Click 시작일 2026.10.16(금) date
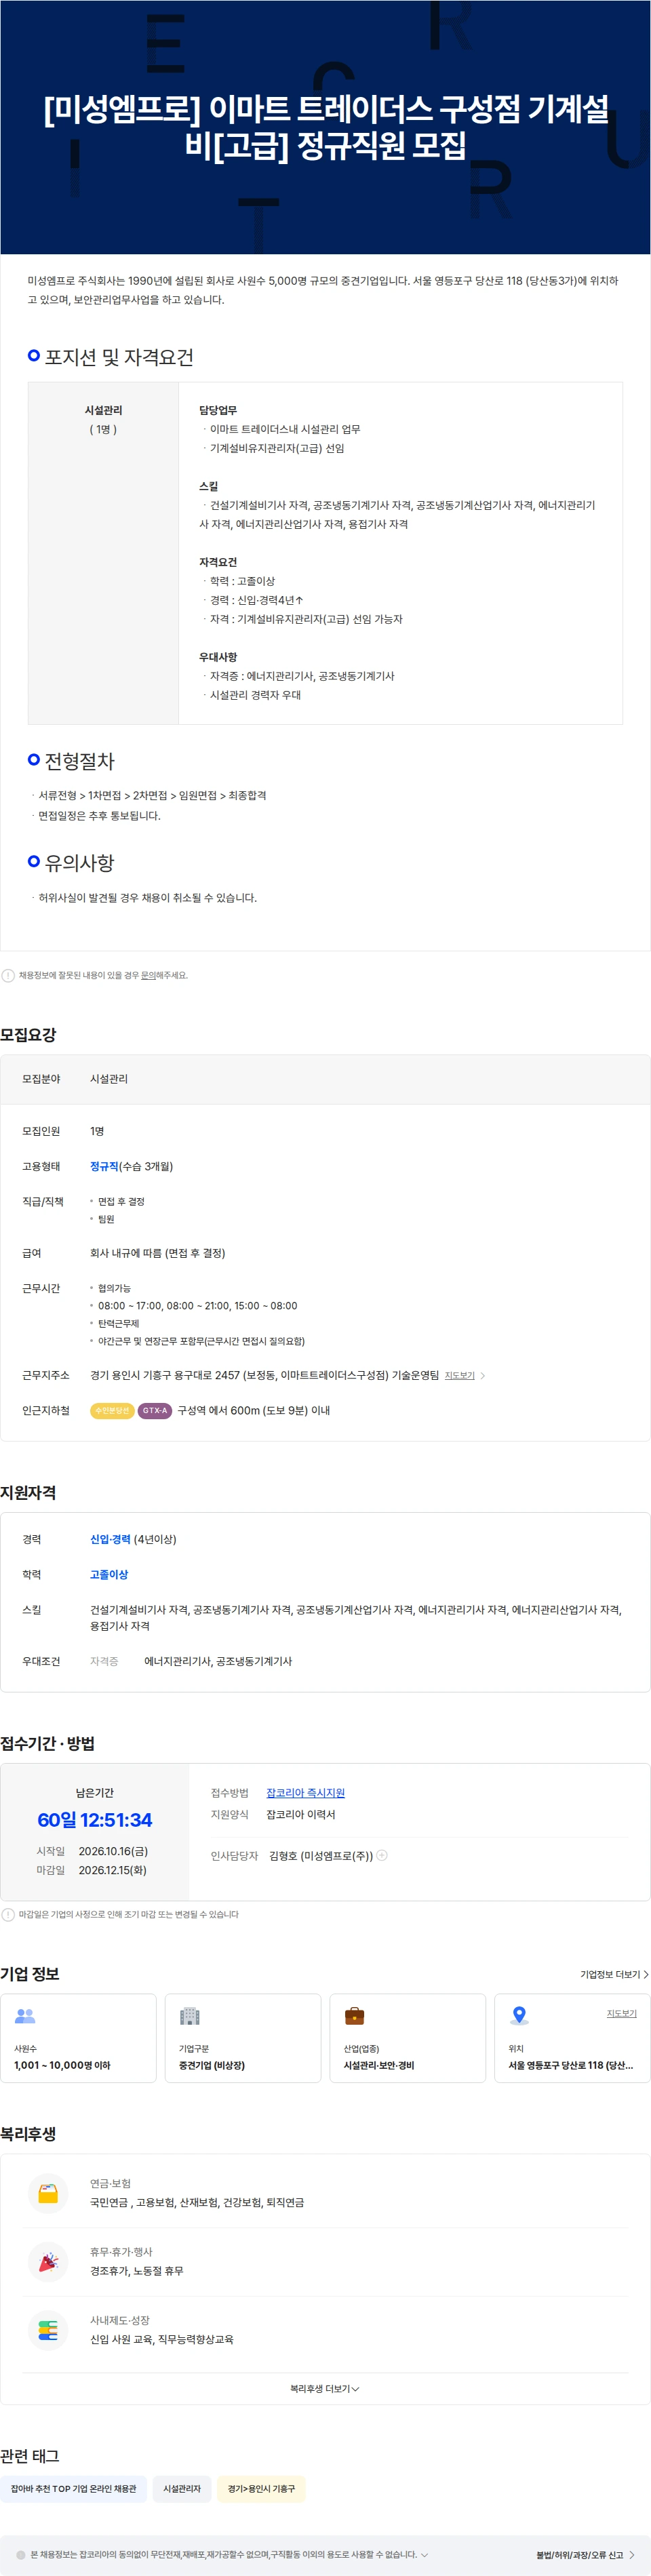Screen dimensions: 651x2576 113,1851
